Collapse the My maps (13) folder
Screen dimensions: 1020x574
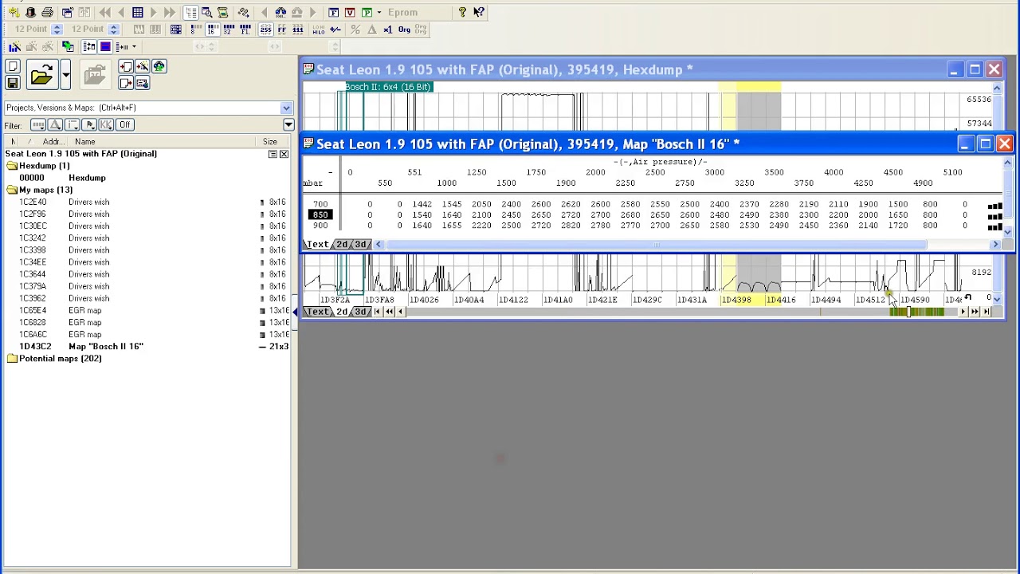pyautogui.click(x=12, y=190)
